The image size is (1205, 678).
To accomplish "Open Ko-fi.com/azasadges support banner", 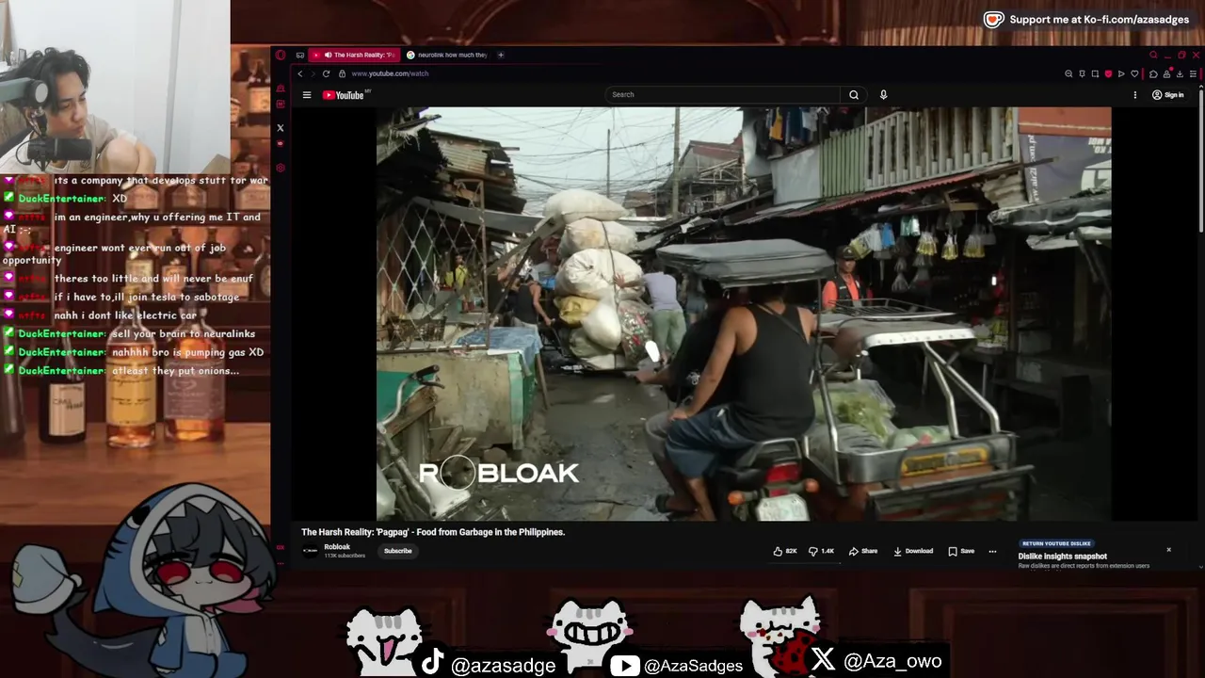I will click(1086, 19).
